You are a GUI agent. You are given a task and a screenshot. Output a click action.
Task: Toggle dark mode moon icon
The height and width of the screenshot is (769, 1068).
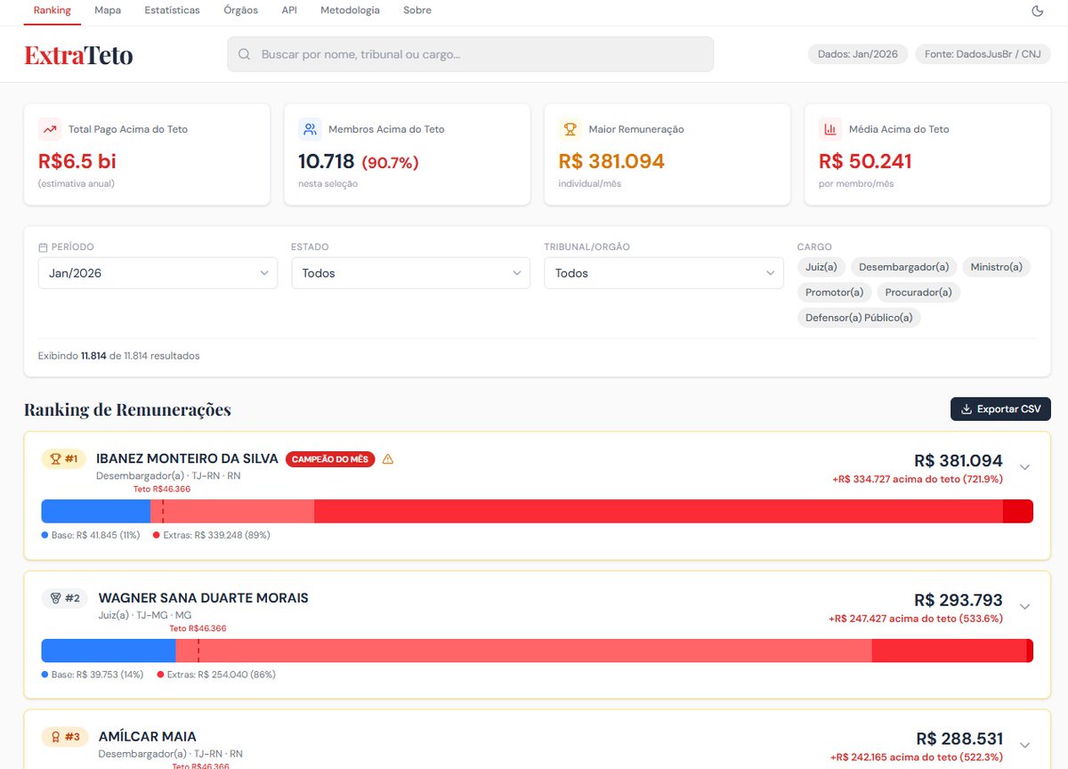click(x=1037, y=11)
